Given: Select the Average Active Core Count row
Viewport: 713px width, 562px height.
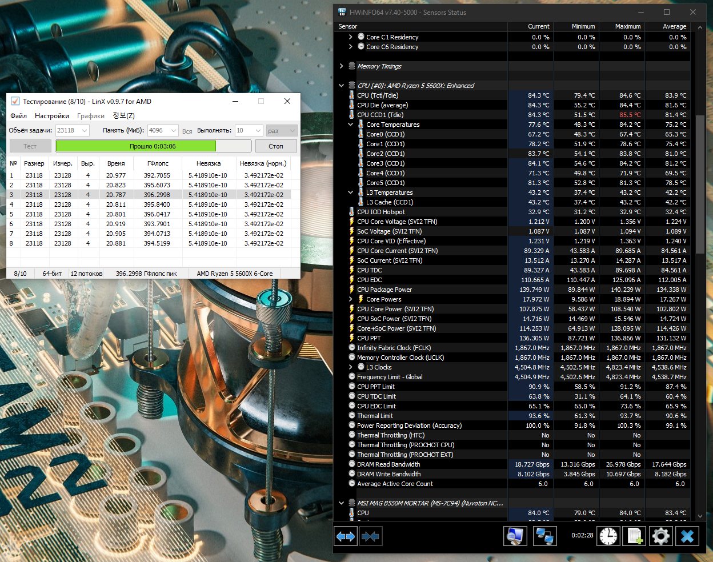Looking at the screenshot, I should [514, 484].
